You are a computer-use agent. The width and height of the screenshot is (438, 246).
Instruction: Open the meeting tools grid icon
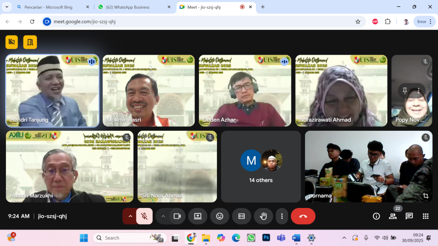coord(426,216)
